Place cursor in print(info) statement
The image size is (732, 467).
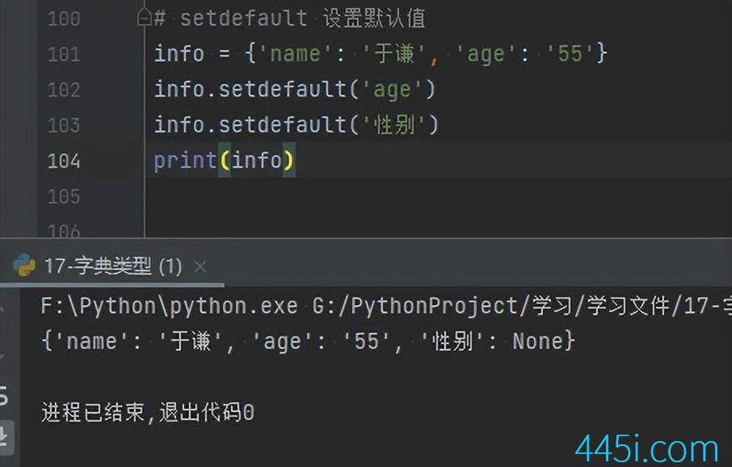[x=225, y=161]
